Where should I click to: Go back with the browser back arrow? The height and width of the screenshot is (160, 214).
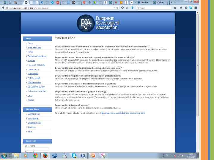coord(3,8)
